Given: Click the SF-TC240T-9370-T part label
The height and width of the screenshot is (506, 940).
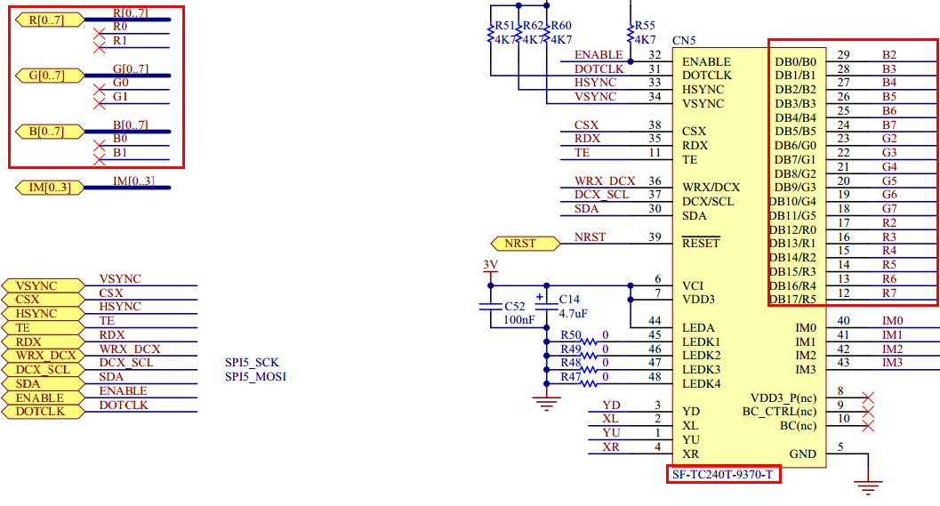Looking at the screenshot, I should point(722,474).
